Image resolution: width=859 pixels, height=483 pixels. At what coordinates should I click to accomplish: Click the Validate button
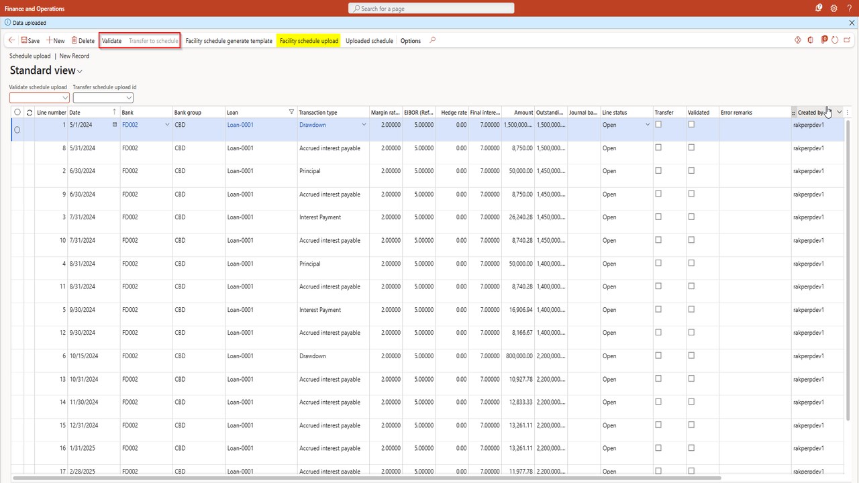111,41
